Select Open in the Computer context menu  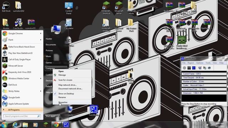click(72, 71)
